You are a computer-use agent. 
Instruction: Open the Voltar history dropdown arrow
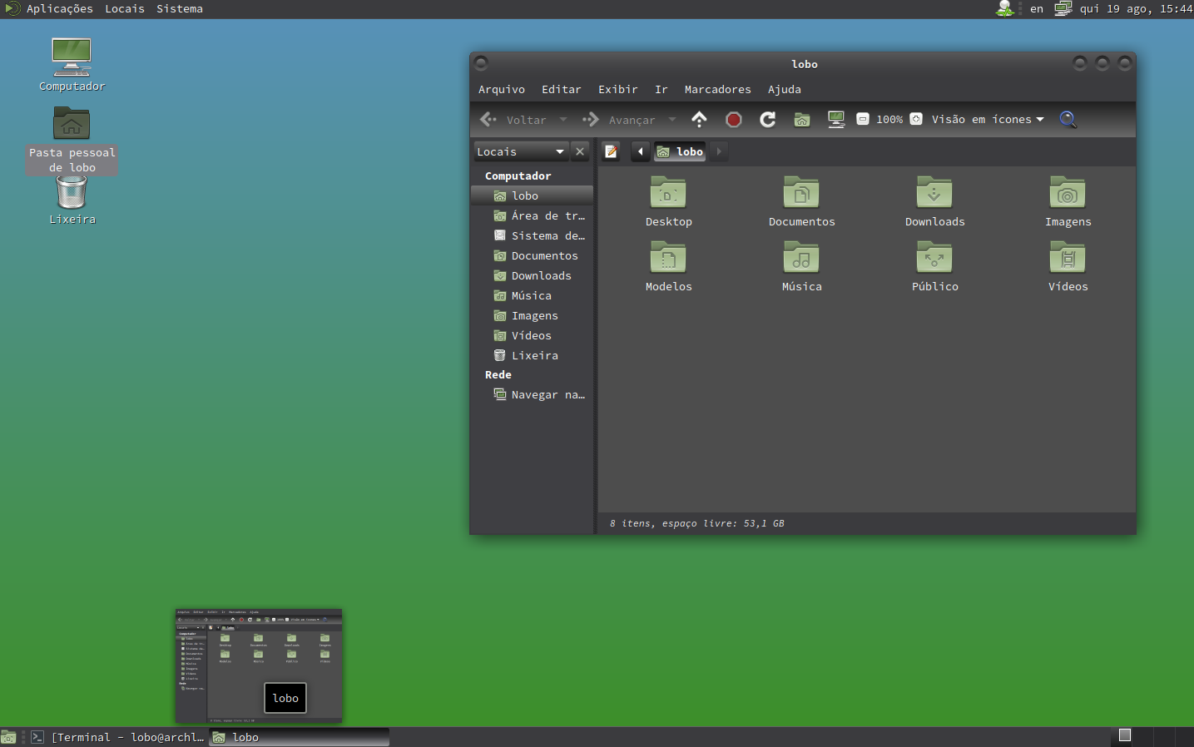[x=563, y=119]
